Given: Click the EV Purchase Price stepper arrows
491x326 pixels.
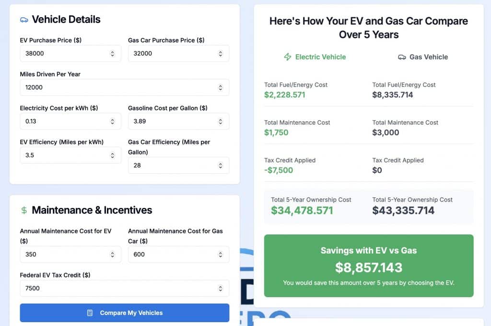Looking at the screenshot, I should pos(112,54).
